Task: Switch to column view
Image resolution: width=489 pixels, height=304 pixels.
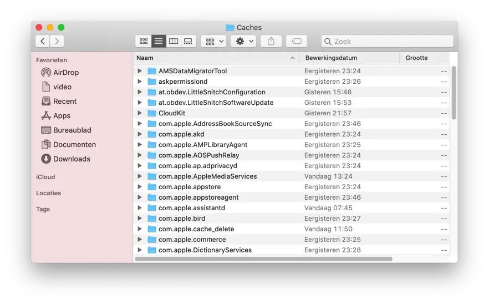Action: click(x=174, y=41)
